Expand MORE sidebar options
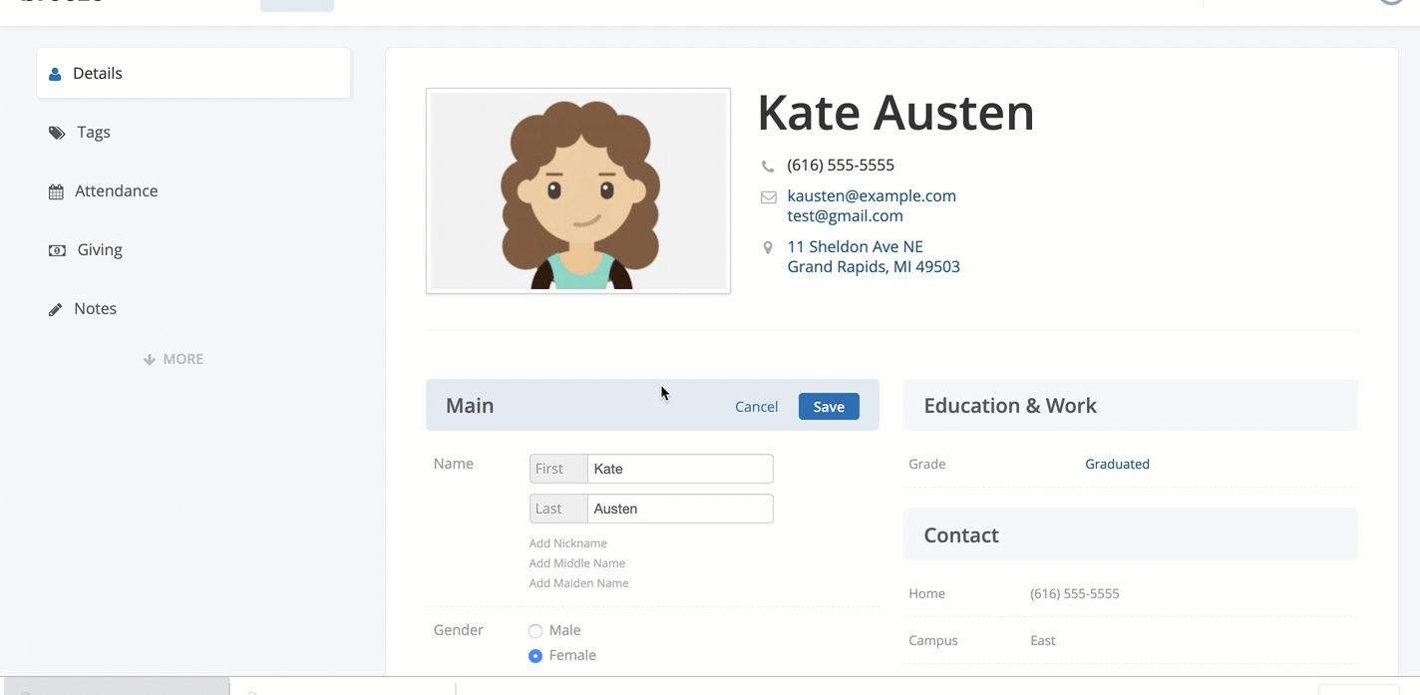This screenshot has width=1420, height=695. pyautogui.click(x=174, y=359)
